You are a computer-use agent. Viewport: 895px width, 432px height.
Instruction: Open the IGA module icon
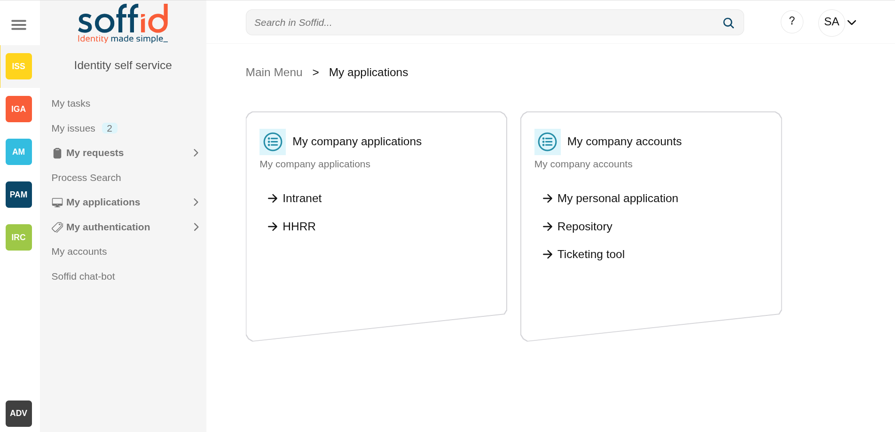click(19, 109)
